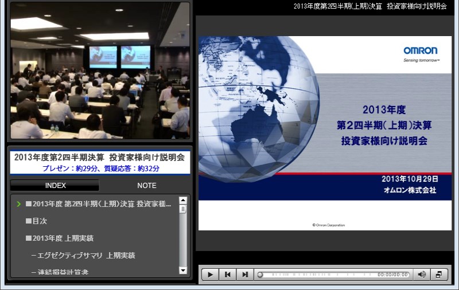The height and width of the screenshot is (290, 459).
Task: Click the OMRON presentation slide
Action: click(325, 133)
